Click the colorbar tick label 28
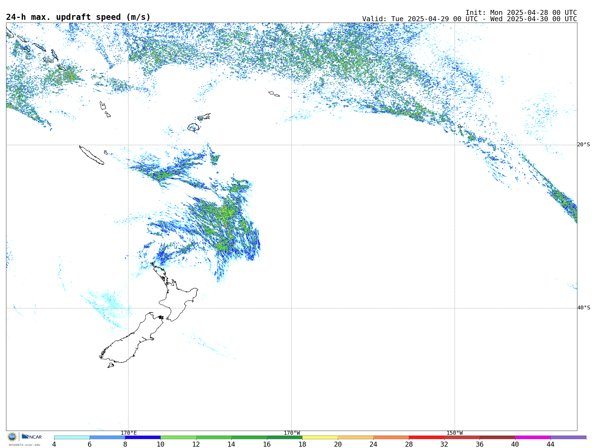 [x=409, y=444]
